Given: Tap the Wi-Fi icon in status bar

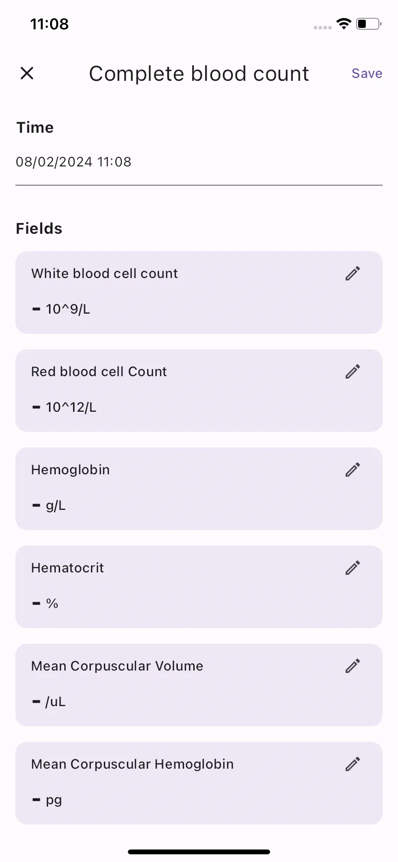Looking at the screenshot, I should pyautogui.click(x=344, y=24).
